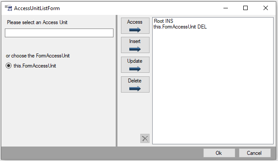
Task: Open the AccessUnitListForm title bar app icon
Action: pos(8,8)
